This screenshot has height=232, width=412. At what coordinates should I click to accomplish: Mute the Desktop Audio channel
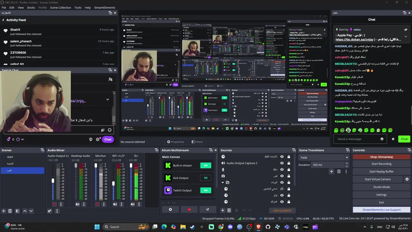[x=77, y=204]
